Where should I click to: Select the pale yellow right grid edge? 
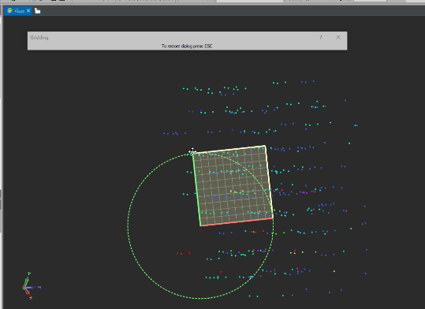(x=269, y=181)
